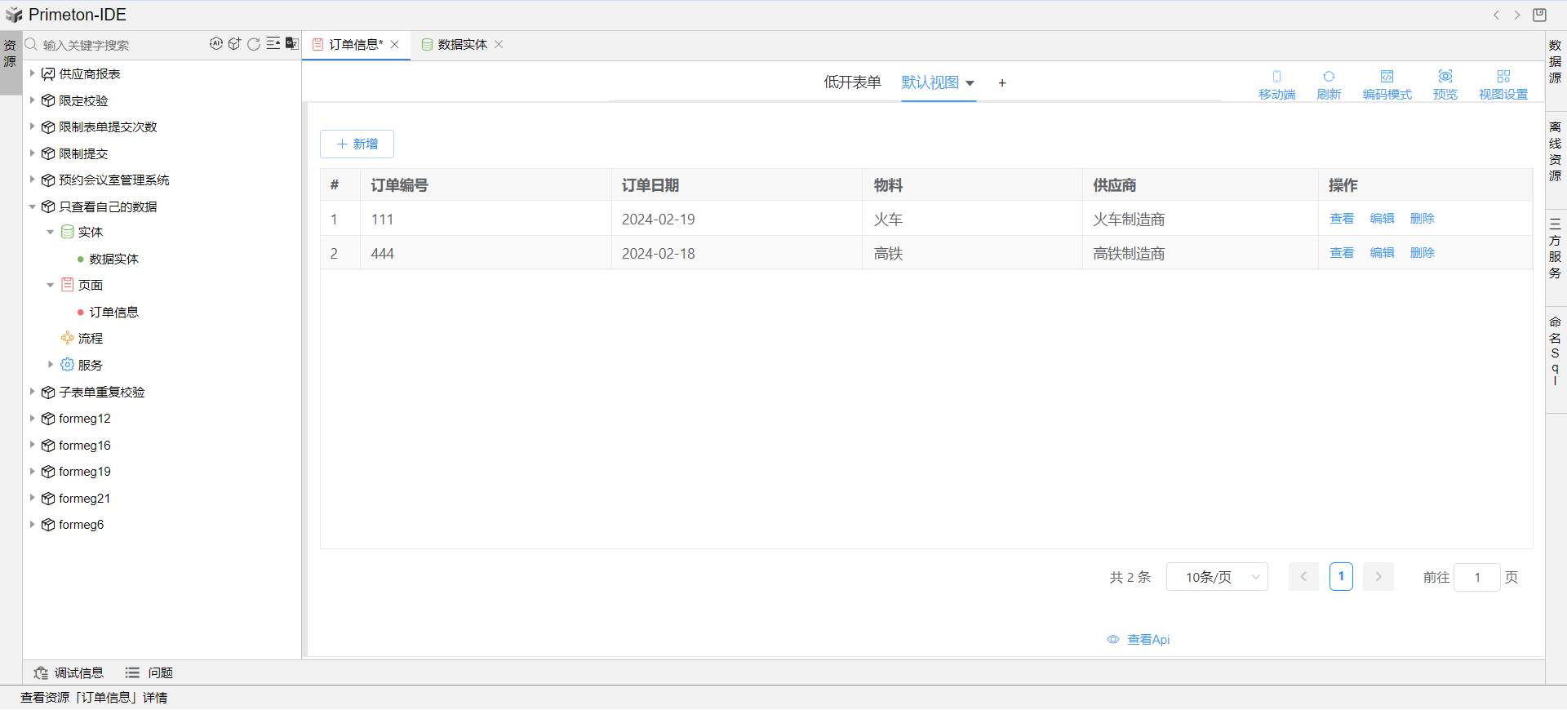Screen dimensions: 1567x710
Task: Expand the 服务 folder
Action: [x=51, y=365]
